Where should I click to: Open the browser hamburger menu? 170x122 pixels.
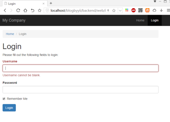pyautogui.click(x=168, y=11)
